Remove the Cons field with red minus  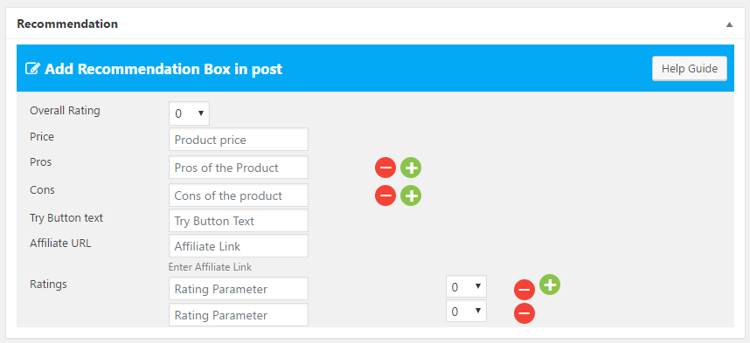coord(385,196)
